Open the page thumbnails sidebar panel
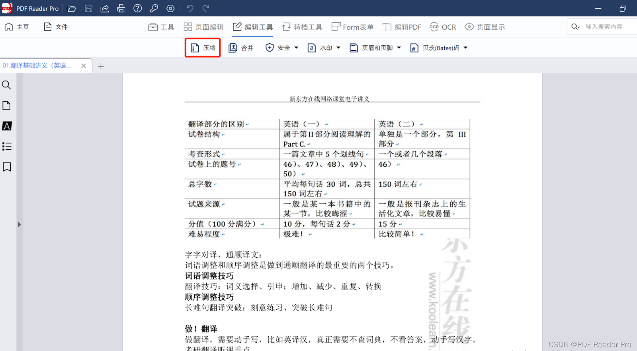The width and height of the screenshot is (637, 351). [6, 106]
